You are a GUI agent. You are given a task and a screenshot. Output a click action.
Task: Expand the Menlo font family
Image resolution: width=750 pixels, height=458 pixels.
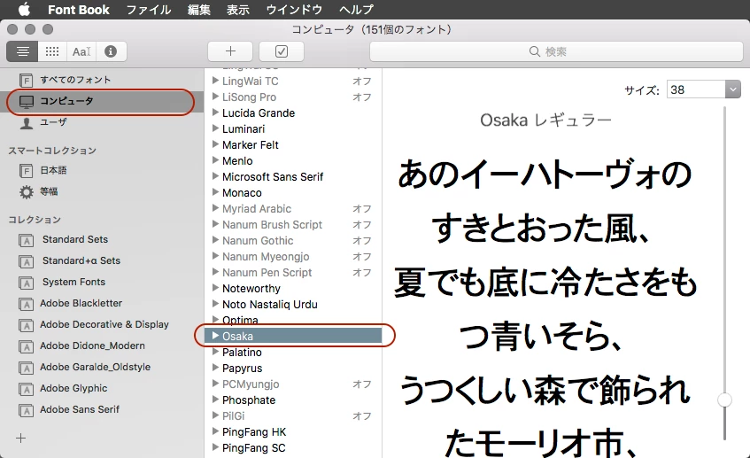coord(215,160)
